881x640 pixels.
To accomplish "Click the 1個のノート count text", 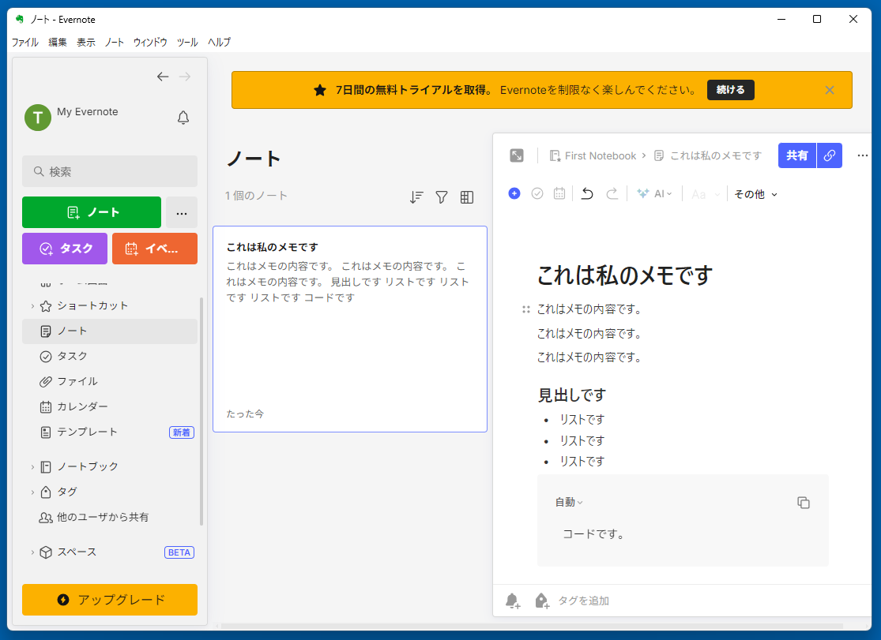I will [256, 196].
